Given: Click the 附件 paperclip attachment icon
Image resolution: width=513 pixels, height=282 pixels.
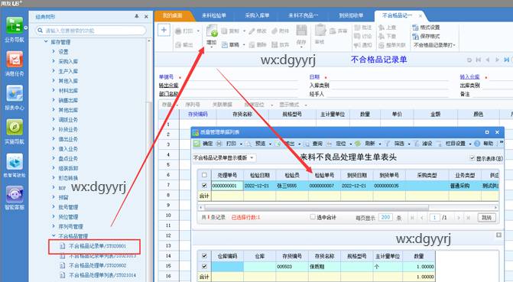Looking at the screenshot, I should click(274, 31).
